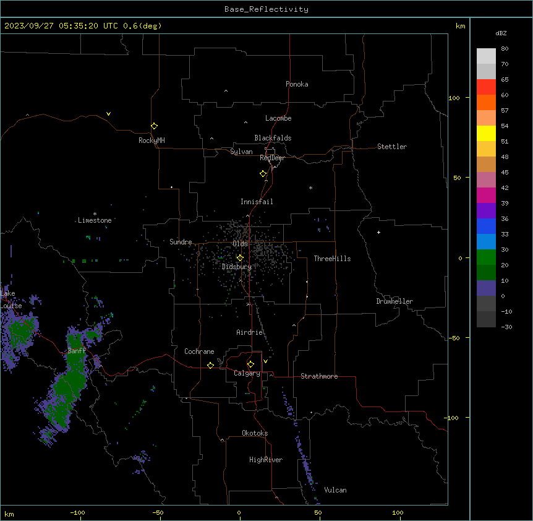The image size is (533, 521).
Task: Click the Vulcan label
Action: [x=335, y=490]
